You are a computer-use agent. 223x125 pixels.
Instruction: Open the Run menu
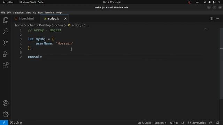tap(40, 12)
